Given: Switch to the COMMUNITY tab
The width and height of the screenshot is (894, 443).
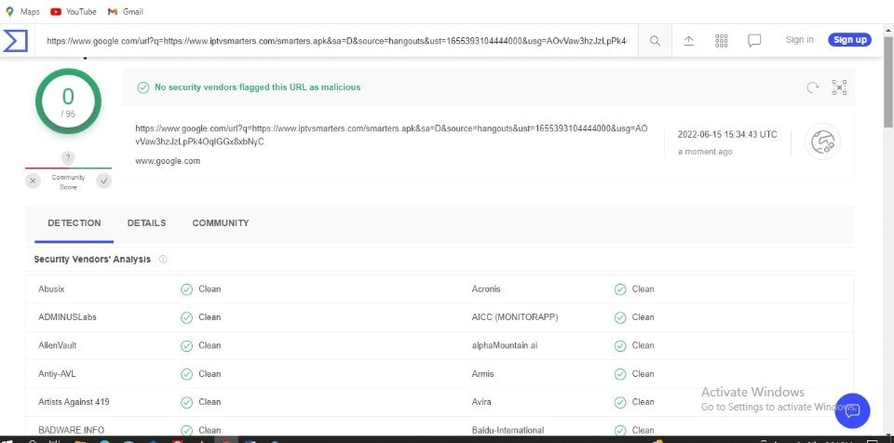Looking at the screenshot, I should pos(221,223).
